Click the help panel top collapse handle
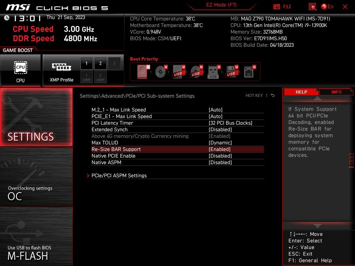The height and width of the screenshot is (266, 355). click(318, 98)
